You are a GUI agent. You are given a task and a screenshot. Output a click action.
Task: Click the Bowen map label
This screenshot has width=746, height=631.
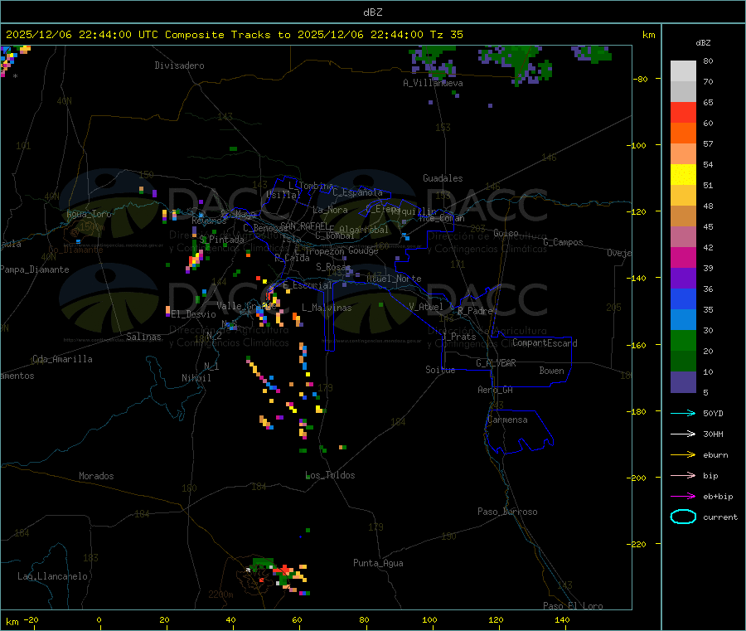tap(552, 371)
